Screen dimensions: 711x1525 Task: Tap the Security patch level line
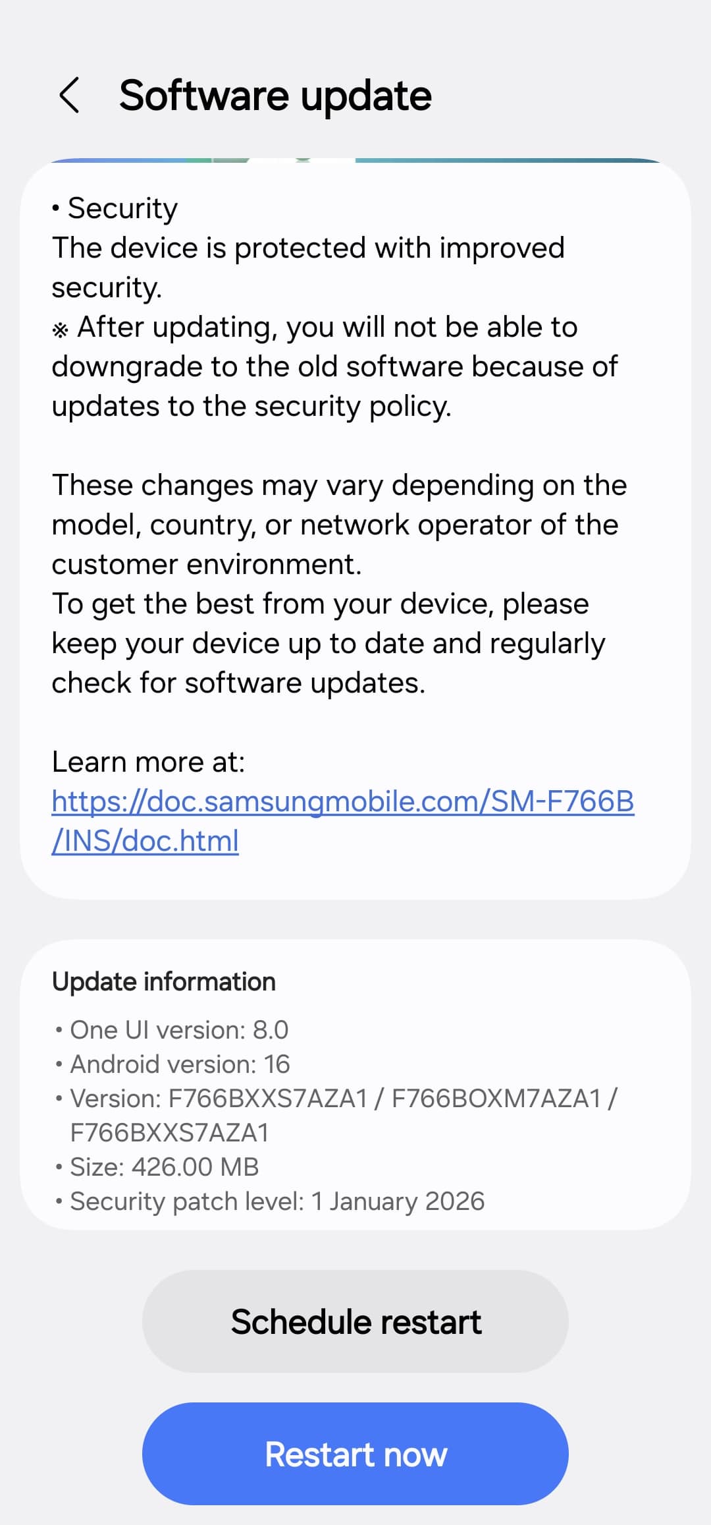pos(277,1201)
